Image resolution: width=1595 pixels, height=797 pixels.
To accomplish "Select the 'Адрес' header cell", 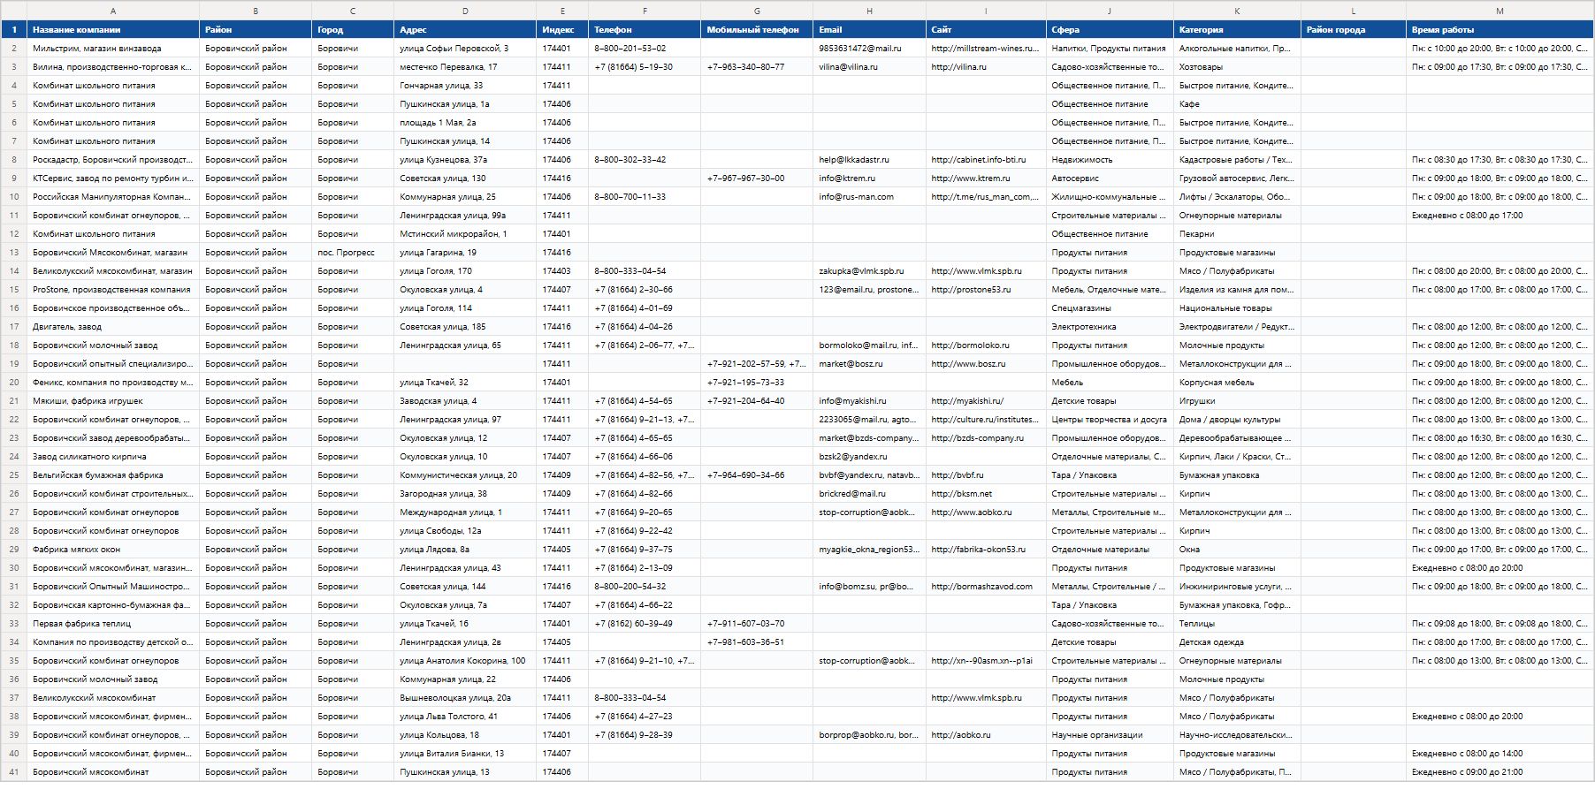I will pyautogui.click(x=465, y=30).
